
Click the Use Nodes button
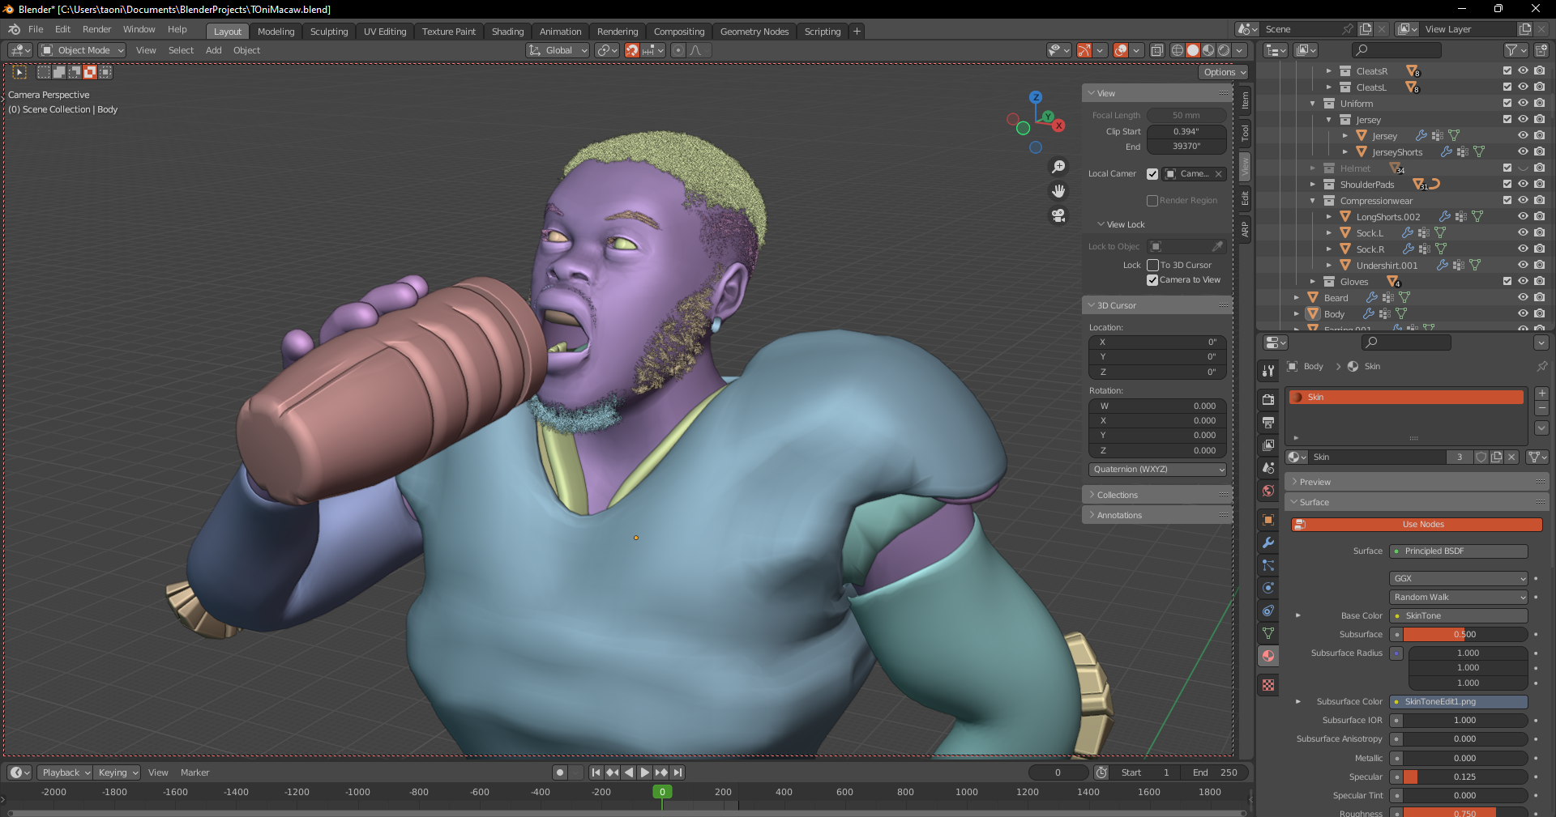point(1417,525)
